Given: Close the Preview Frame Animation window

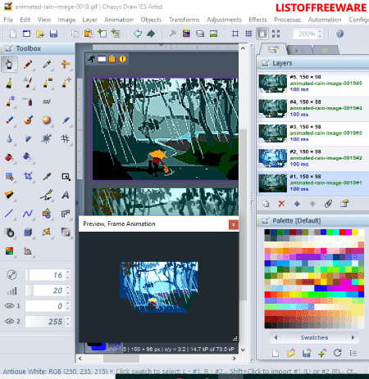Looking at the screenshot, I should coord(233,224).
